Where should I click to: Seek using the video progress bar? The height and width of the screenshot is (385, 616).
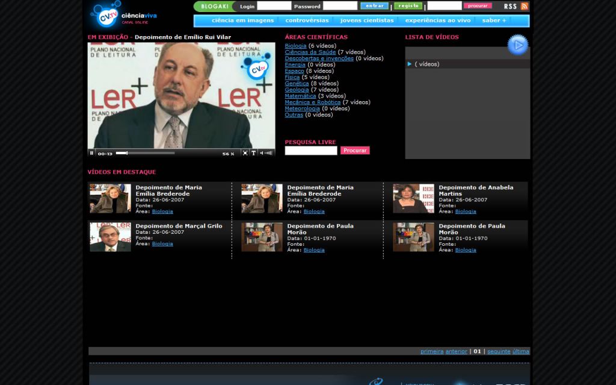144,153
